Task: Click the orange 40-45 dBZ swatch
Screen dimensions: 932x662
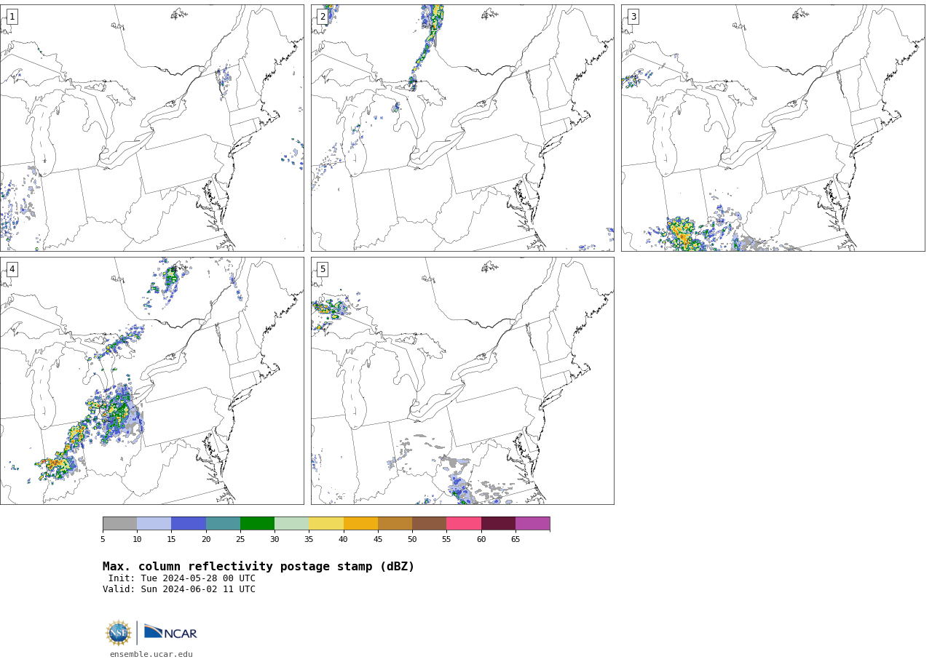Action: [x=360, y=524]
